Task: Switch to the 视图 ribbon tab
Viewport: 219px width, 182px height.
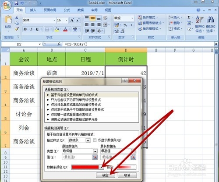Action: pyautogui.click(x=108, y=10)
